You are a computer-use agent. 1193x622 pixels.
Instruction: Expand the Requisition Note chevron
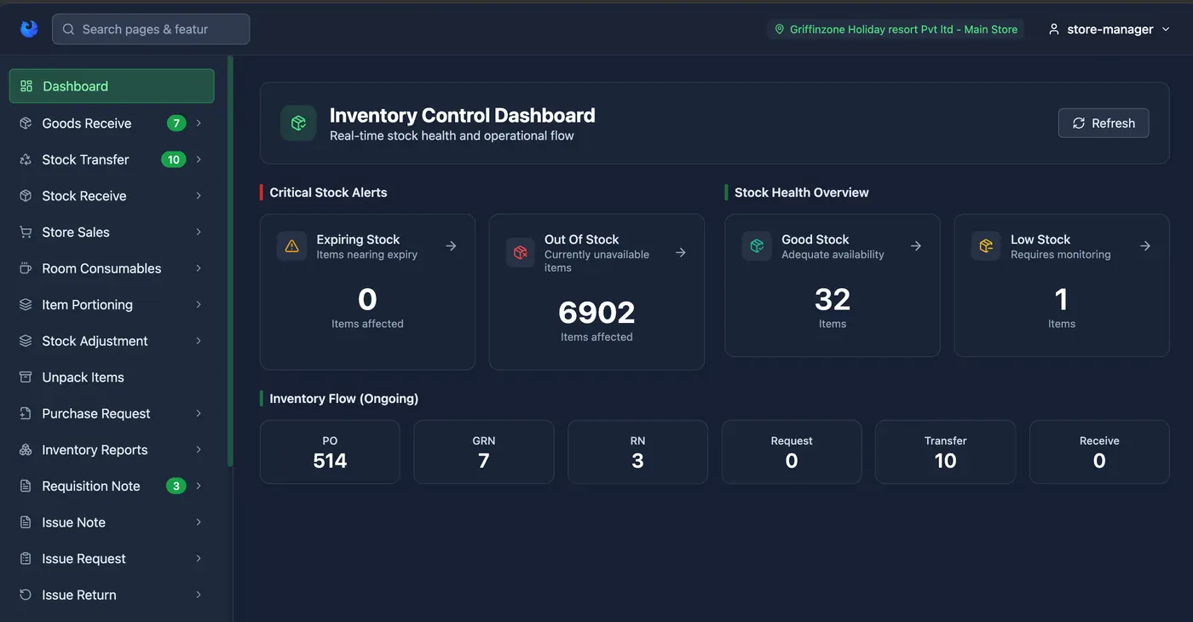click(199, 486)
